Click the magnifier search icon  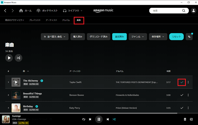coord(184,11)
